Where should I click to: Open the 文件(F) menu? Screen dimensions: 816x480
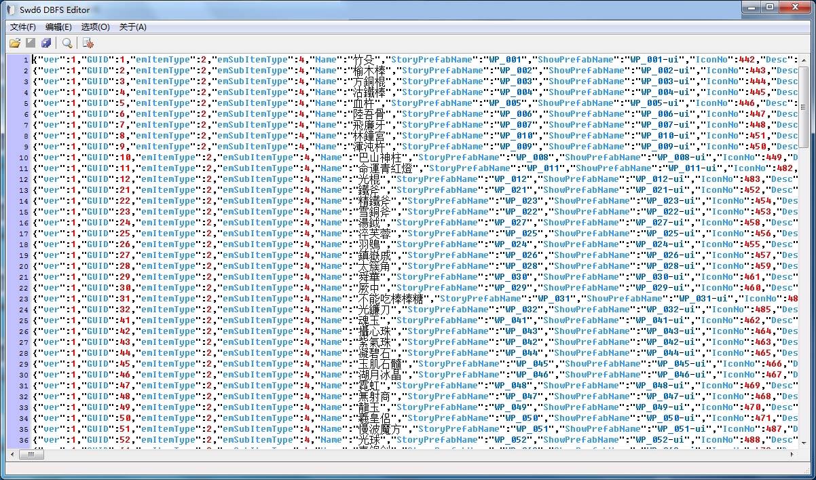[x=23, y=27]
